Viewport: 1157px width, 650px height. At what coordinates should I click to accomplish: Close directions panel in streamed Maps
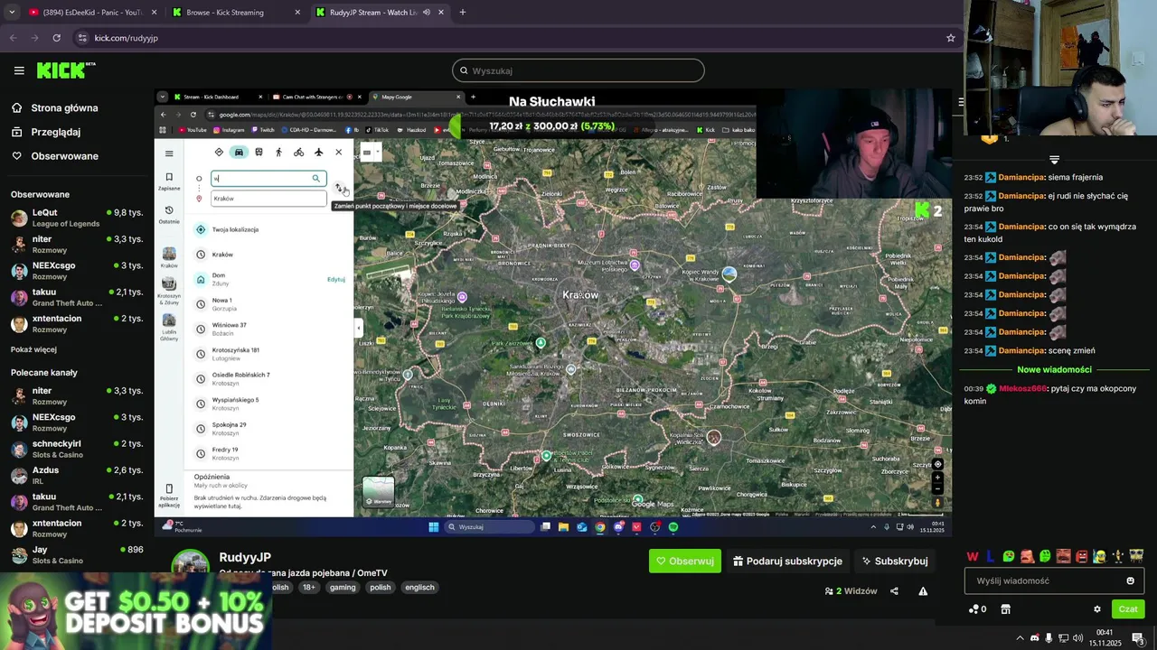pyautogui.click(x=339, y=153)
